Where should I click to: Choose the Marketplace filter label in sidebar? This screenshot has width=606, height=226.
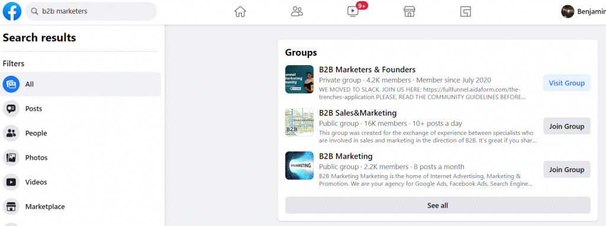pyautogui.click(x=45, y=206)
